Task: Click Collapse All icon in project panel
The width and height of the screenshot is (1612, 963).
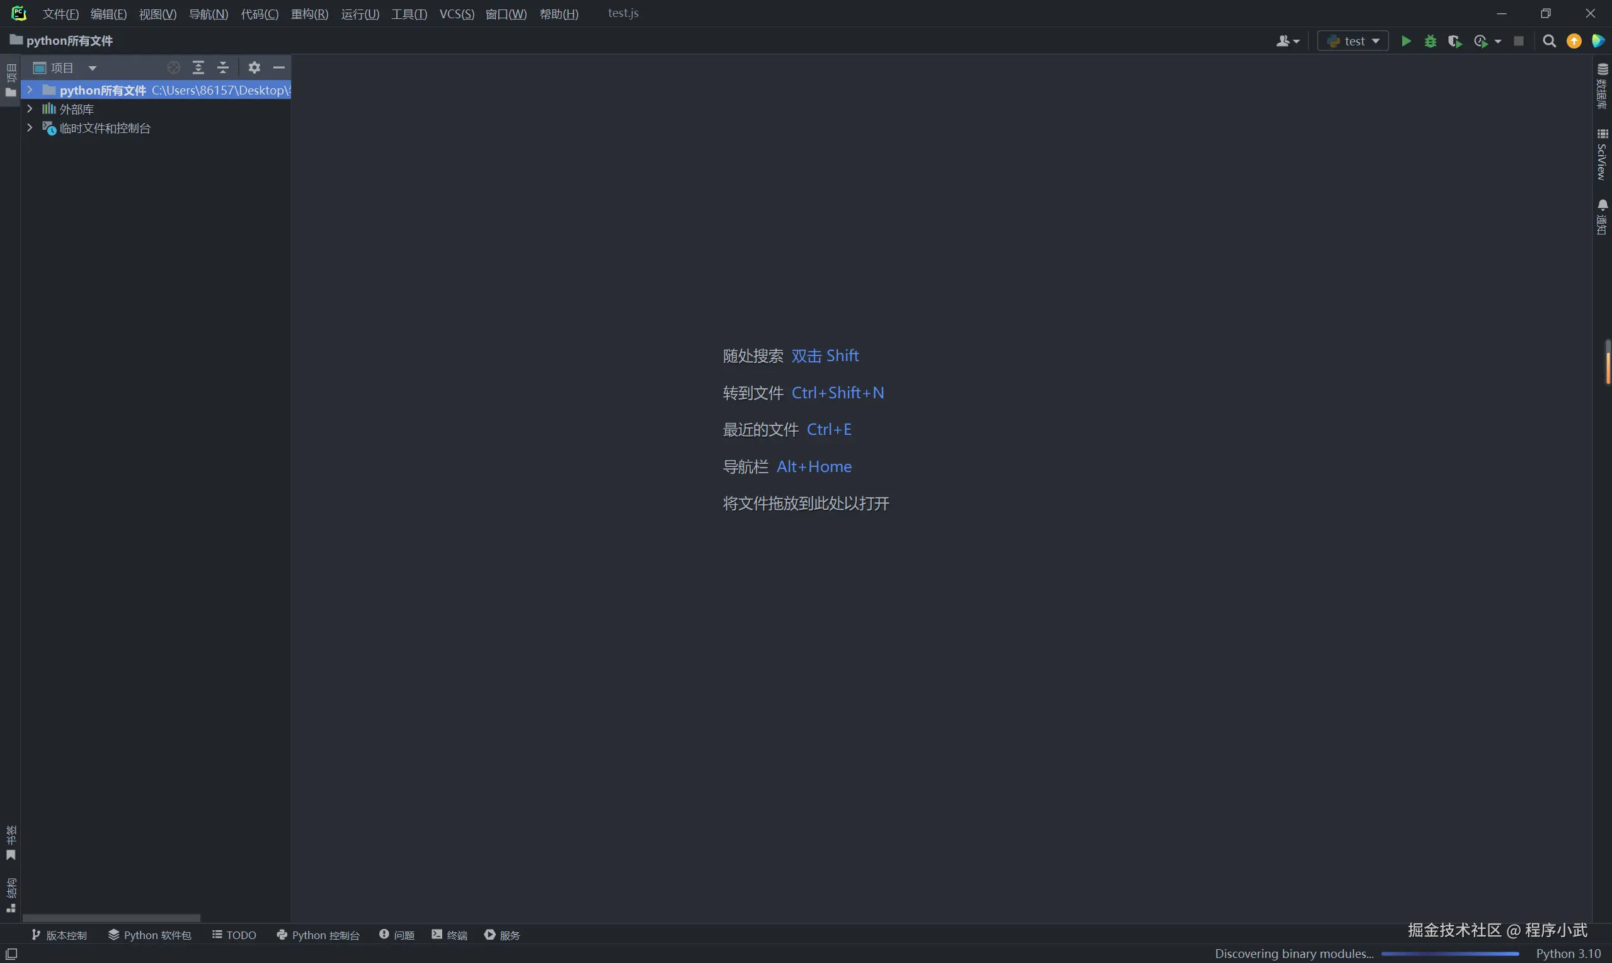Action: tap(223, 67)
